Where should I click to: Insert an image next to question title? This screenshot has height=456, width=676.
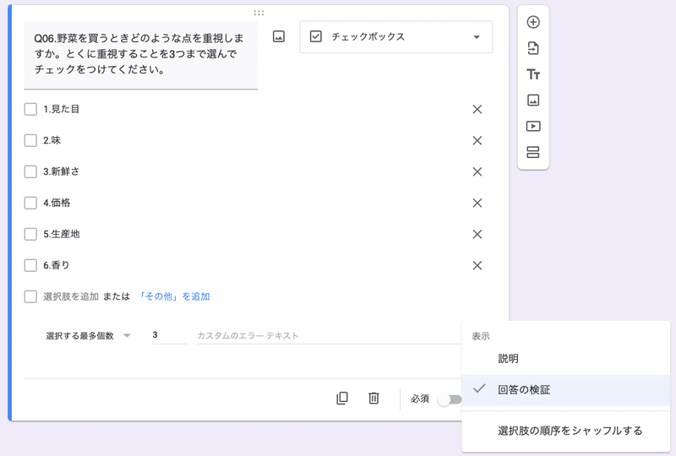click(279, 36)
